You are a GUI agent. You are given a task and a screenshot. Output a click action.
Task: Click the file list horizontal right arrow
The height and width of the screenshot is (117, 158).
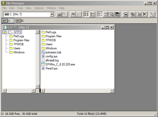[112, 90]
